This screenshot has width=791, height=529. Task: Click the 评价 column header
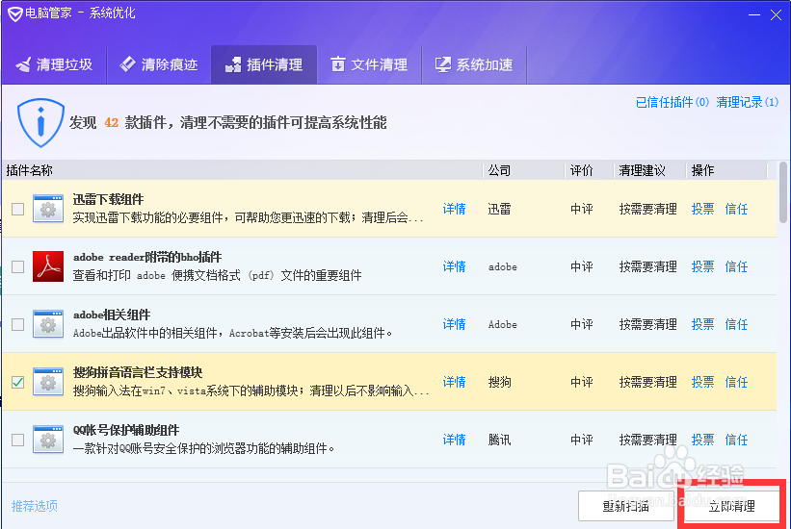pos(590,170)
